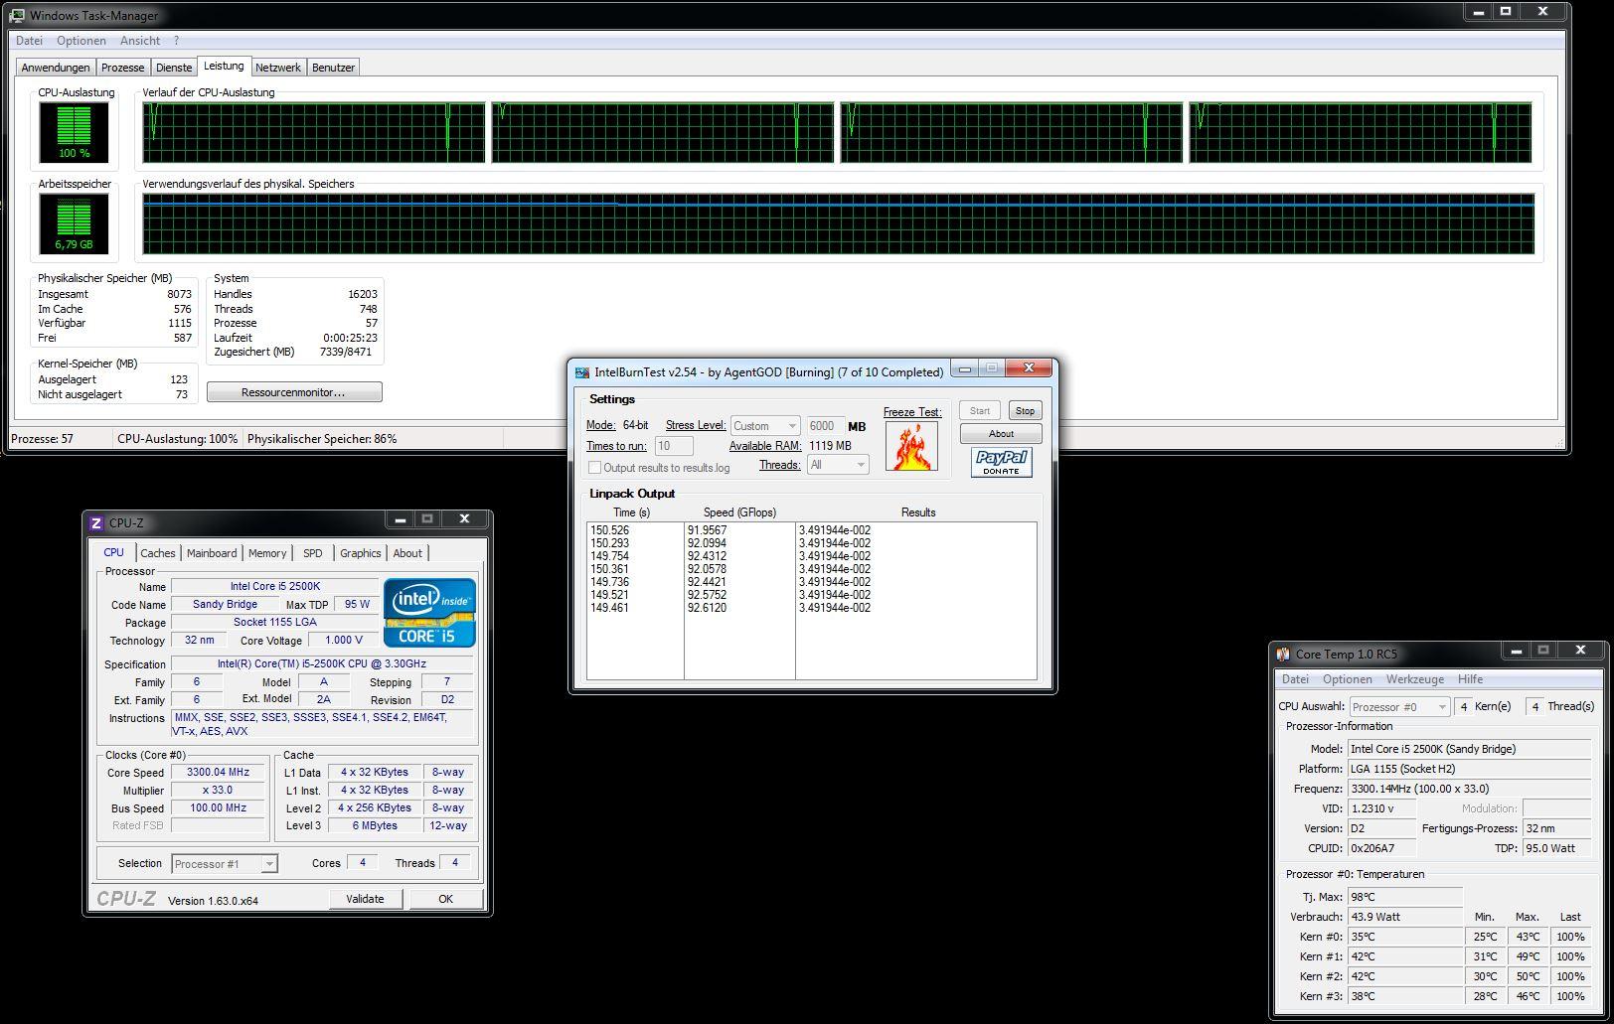Open the Mainboard tab in CPU-Z
This screenshot has width=1614, height=1024.
pos(212,553)
